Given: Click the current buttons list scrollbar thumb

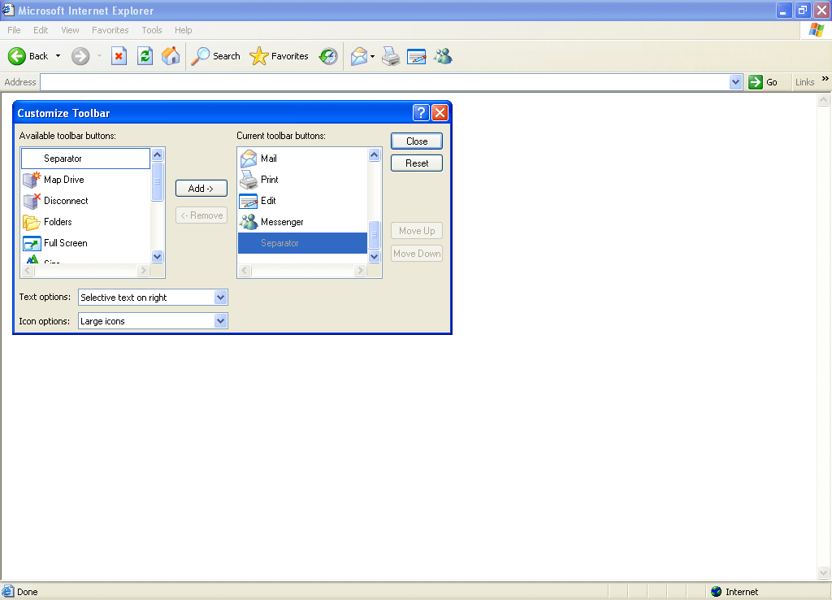Looking at the screenshot, I should [x=374, y=235].
